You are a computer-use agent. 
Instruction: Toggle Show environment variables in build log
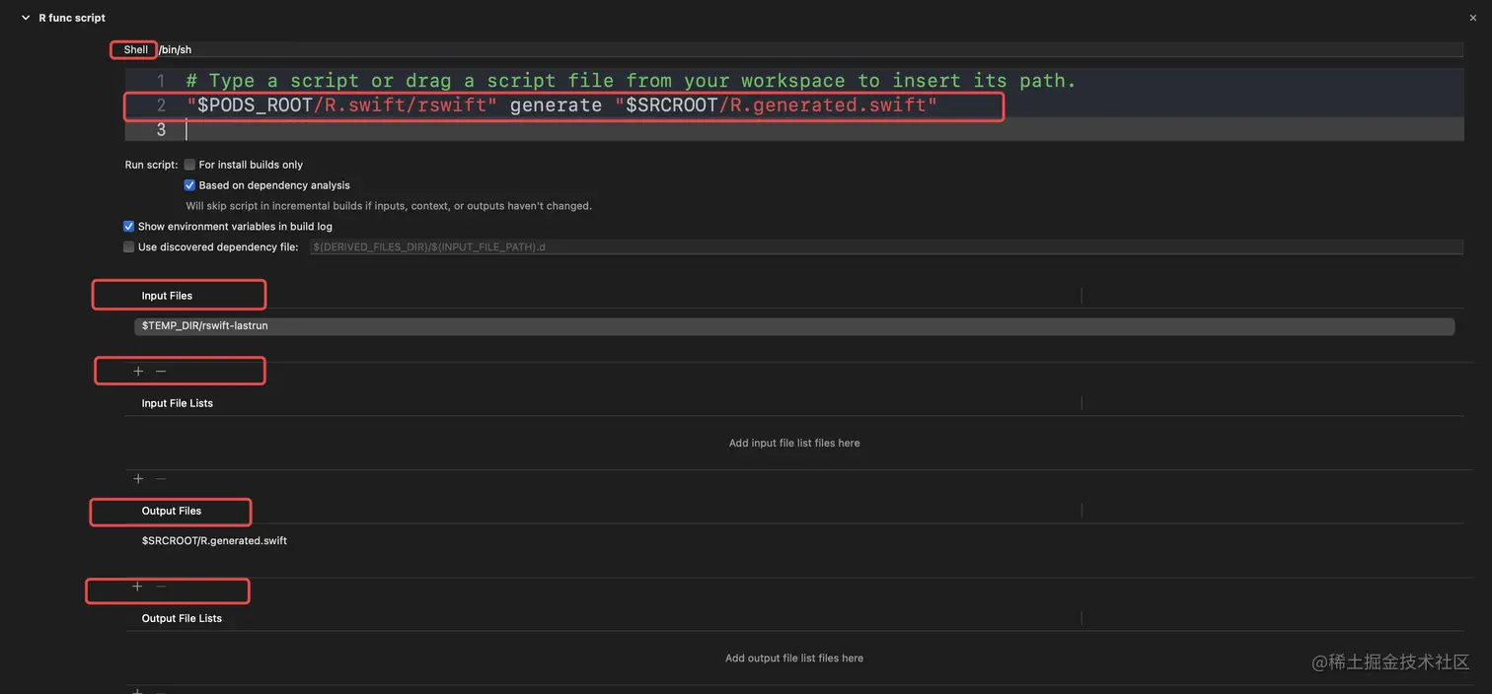coord(128,227)
